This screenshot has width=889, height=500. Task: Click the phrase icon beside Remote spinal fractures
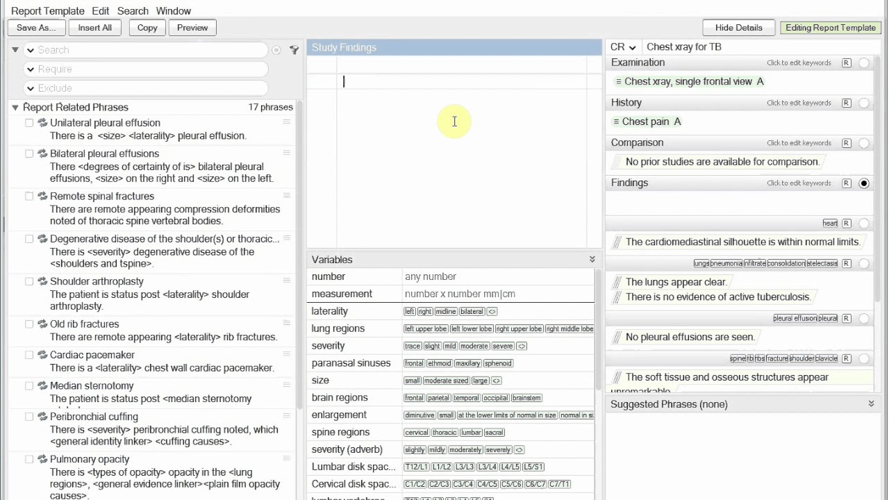42,197
